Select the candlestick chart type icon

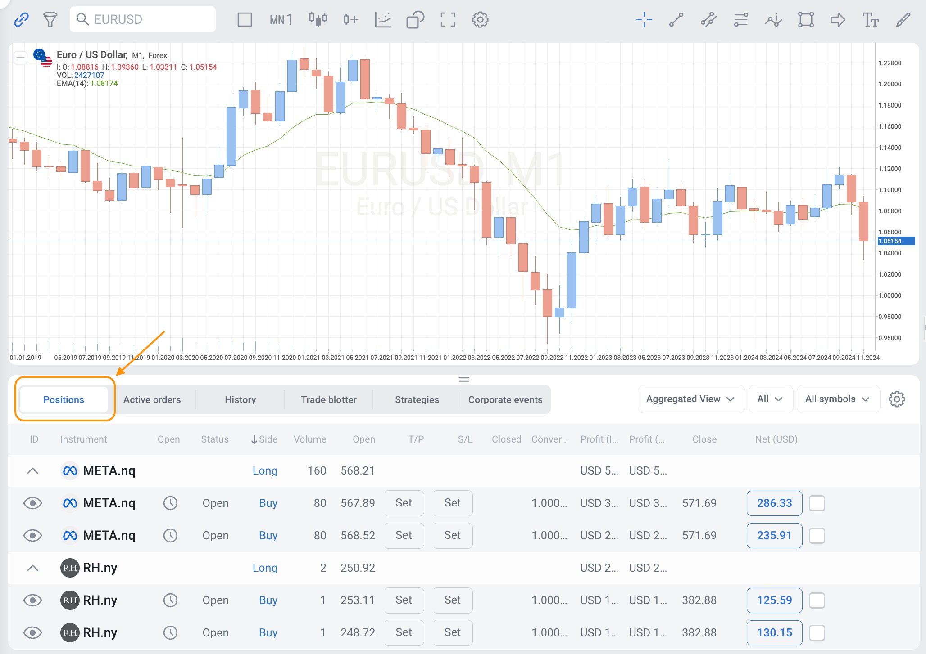click(x=318, y=19)
